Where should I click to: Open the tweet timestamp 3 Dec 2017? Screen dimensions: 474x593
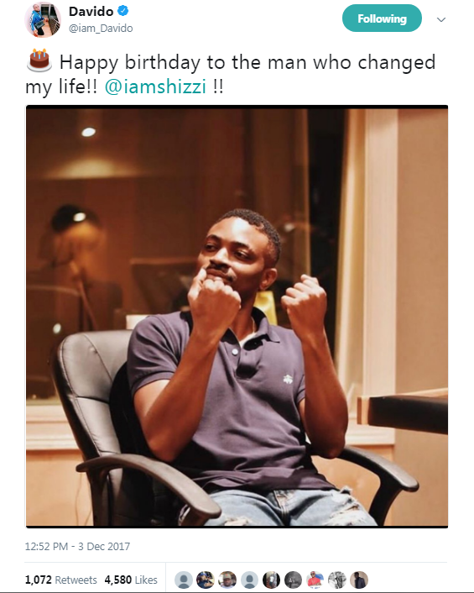click(x=77, y=547)
